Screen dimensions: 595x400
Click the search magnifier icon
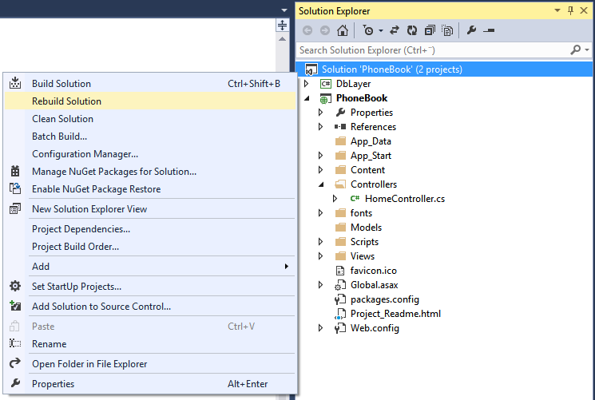[575, 50]
